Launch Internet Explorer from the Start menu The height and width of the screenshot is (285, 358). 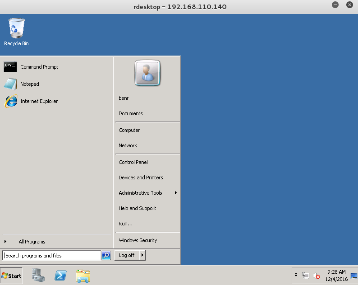coord(39,101)
